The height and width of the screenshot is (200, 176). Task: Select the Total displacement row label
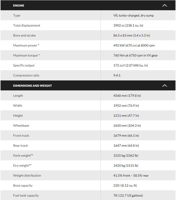click(x=27, y=25)
